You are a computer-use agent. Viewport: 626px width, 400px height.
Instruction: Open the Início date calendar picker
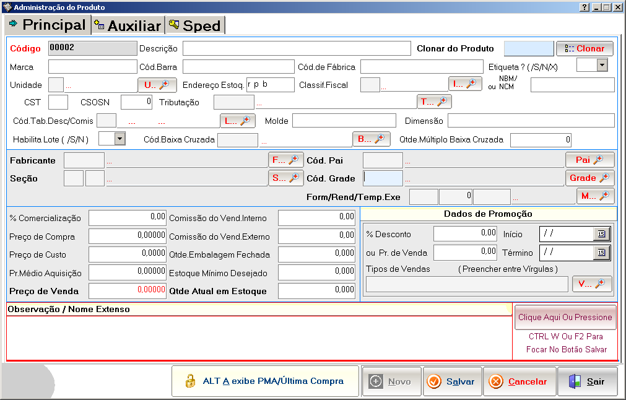601,234
